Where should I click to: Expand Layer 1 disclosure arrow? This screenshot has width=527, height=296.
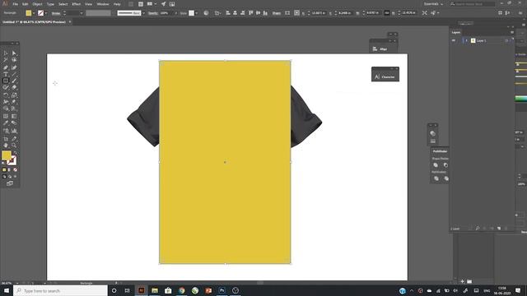[x=466, y=40]
